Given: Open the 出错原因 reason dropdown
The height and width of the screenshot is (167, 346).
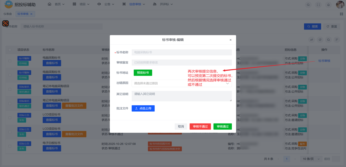Looking at the screenshot, I should 181,83.
